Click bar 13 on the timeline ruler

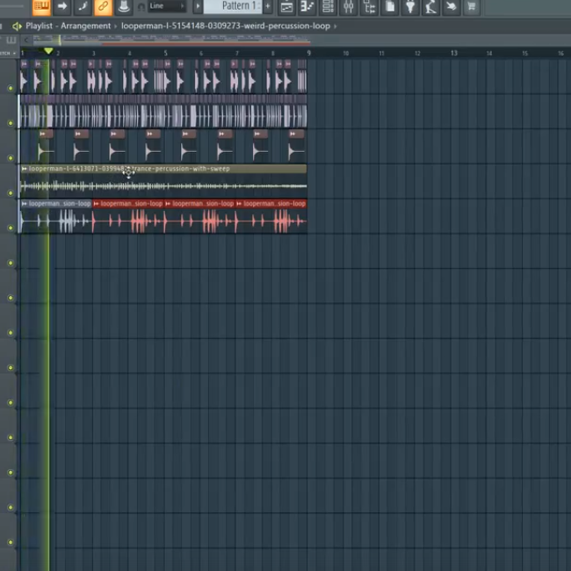coord(454,54)
